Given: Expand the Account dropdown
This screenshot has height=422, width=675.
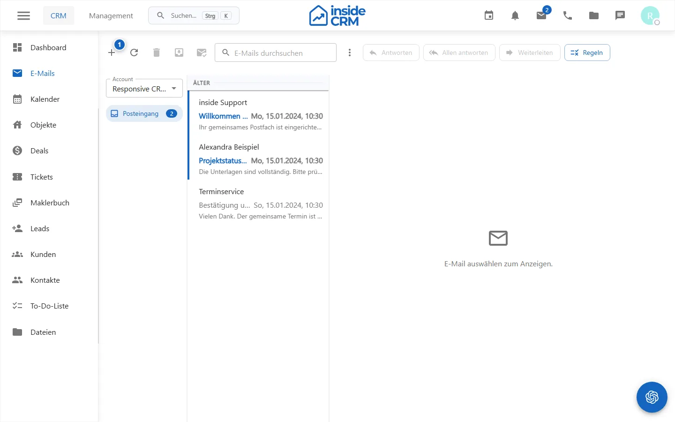Looking at the screenshot, I should (144, 88).
